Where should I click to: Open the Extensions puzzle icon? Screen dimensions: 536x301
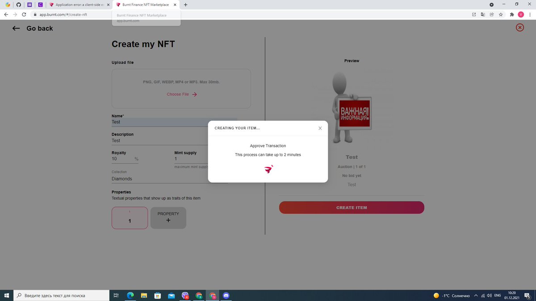[512, 14]
